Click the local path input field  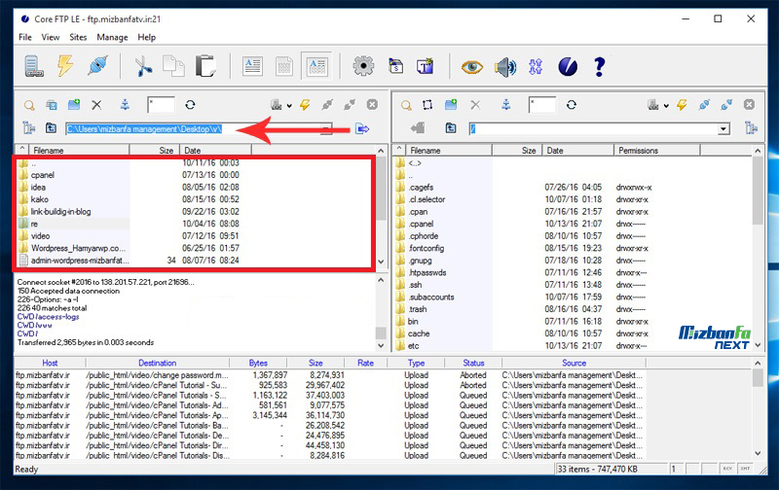(199, 129)
